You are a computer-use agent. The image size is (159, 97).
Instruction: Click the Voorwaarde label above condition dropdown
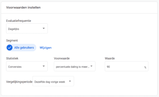point(62,58)
